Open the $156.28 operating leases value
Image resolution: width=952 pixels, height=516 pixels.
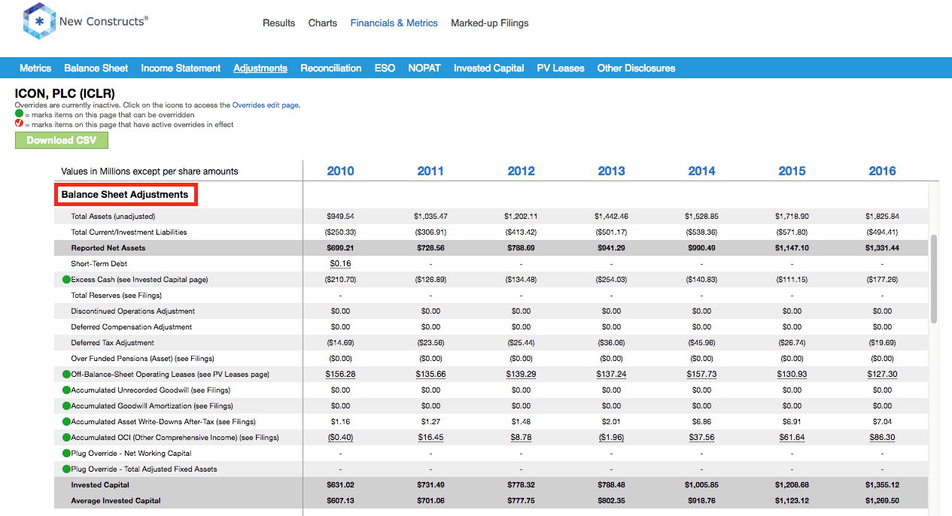click(x=340, y=374)
